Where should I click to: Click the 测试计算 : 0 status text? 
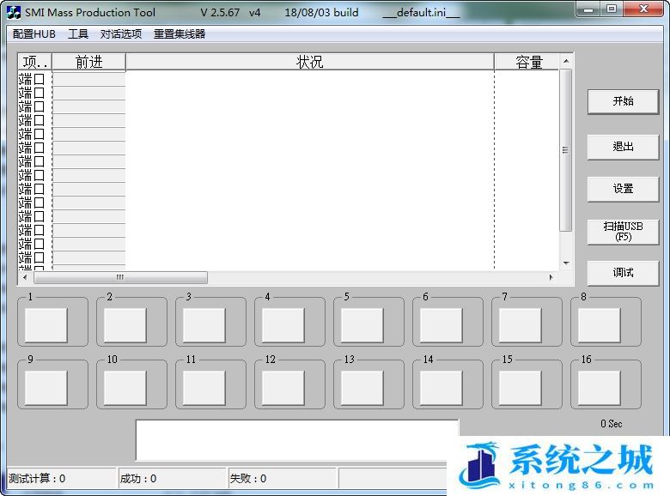[37, 479]
